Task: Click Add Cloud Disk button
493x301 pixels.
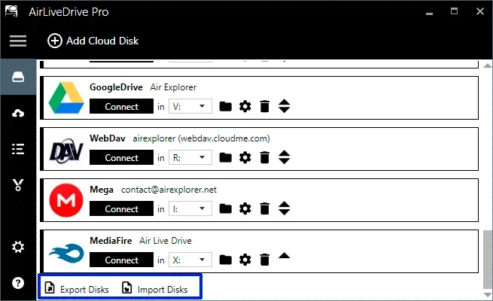Action: 93,41
